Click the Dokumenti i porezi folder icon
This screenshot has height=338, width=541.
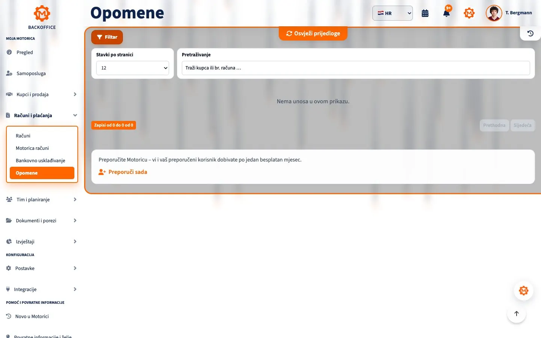(9, 220)
